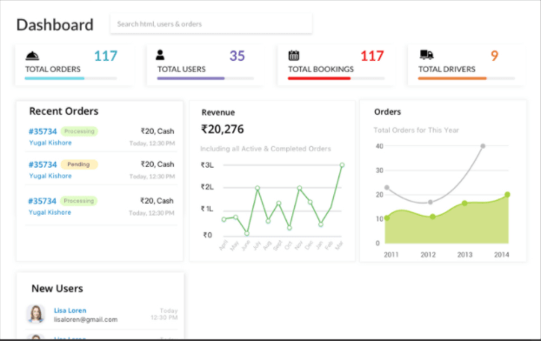Viewport: 541px width, 341px height.
Task: Open Lisa Loren's user profile link
Action: coord(70,311)
